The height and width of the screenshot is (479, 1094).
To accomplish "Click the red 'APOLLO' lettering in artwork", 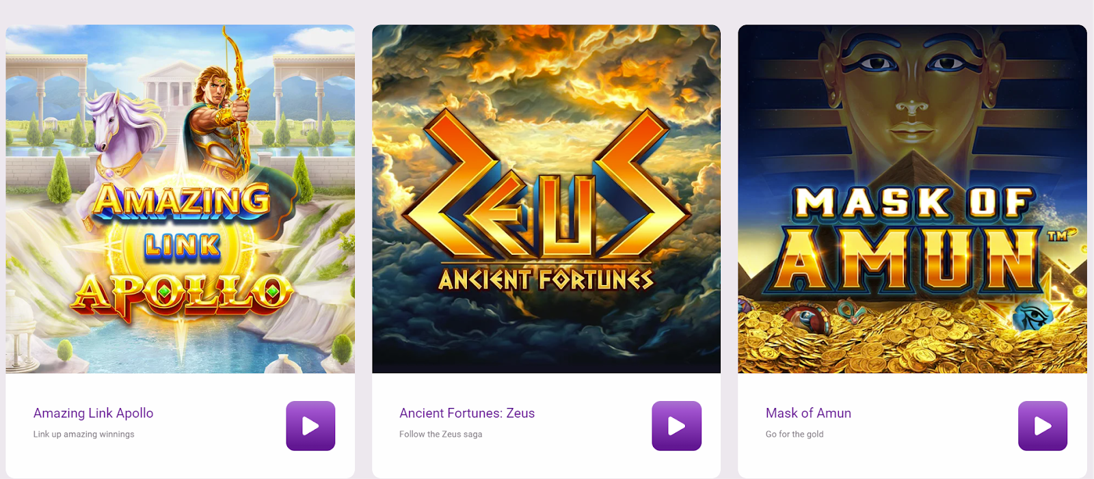I will (182, 295).
